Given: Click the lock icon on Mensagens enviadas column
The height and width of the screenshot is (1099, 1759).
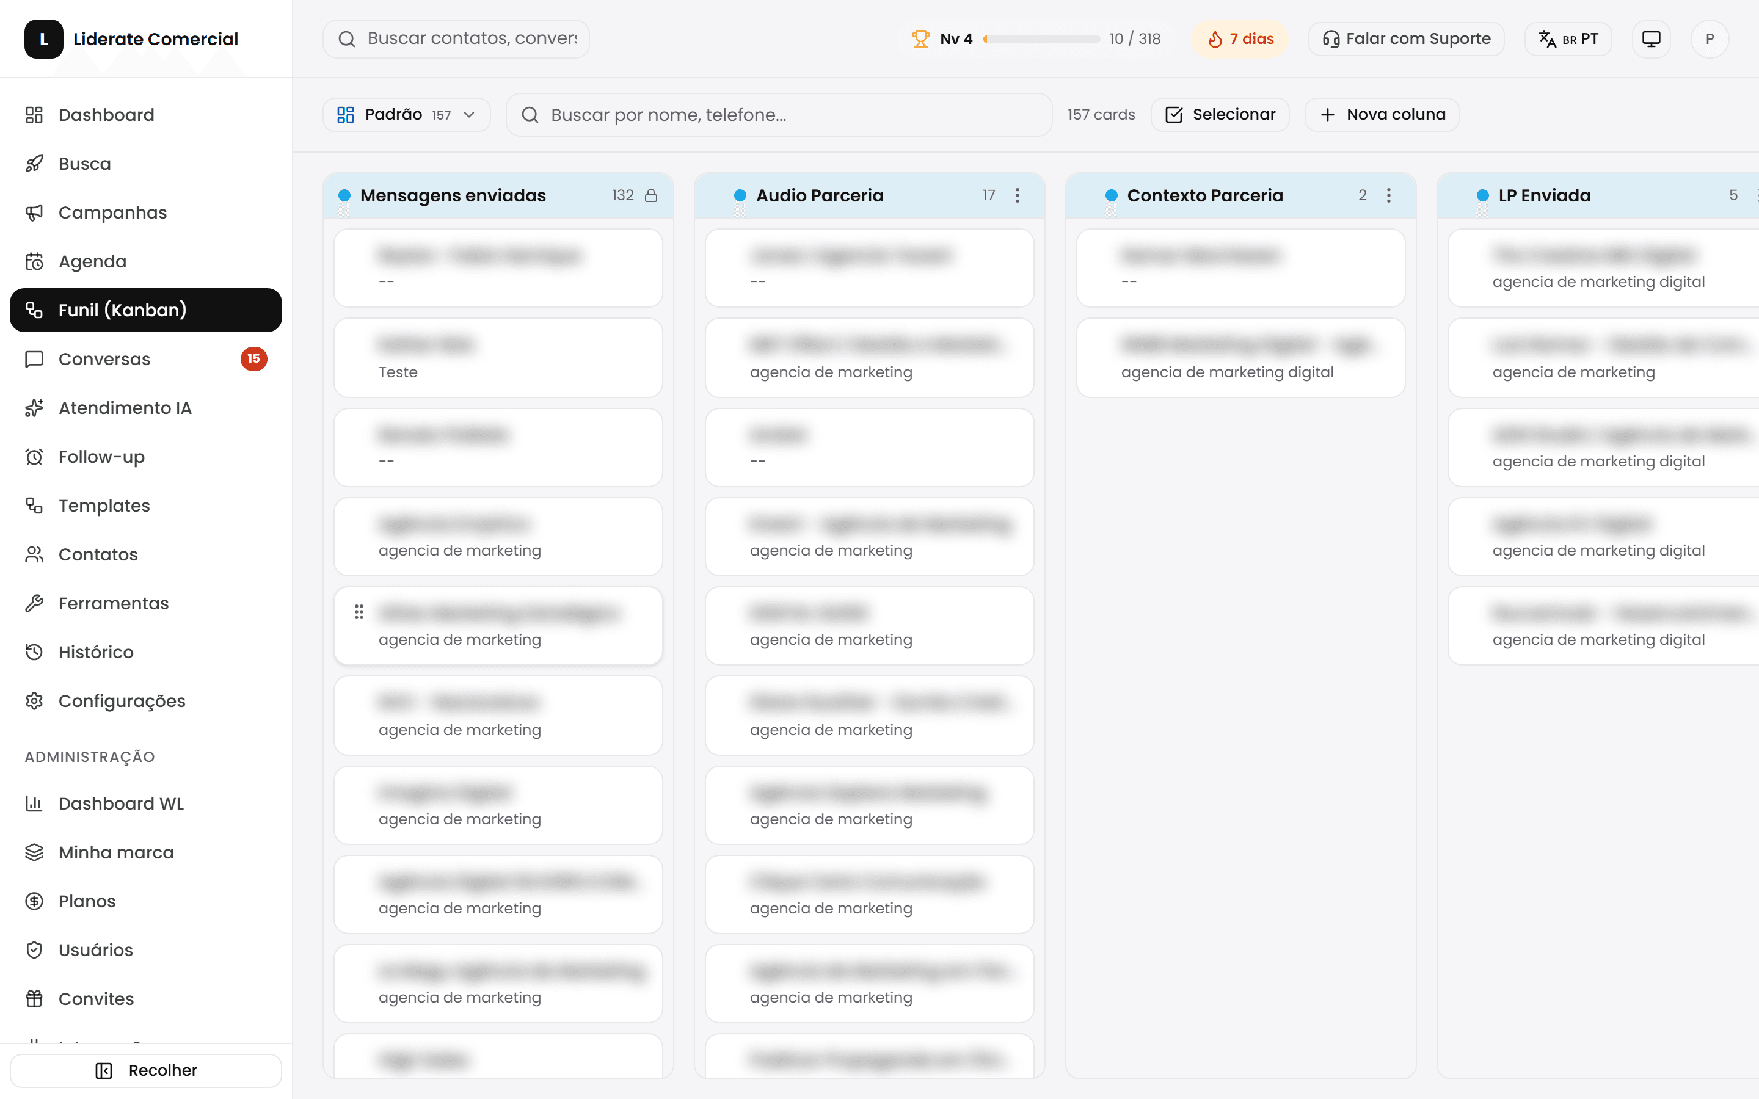Looking at the screenshot, I should click(651, 195).
